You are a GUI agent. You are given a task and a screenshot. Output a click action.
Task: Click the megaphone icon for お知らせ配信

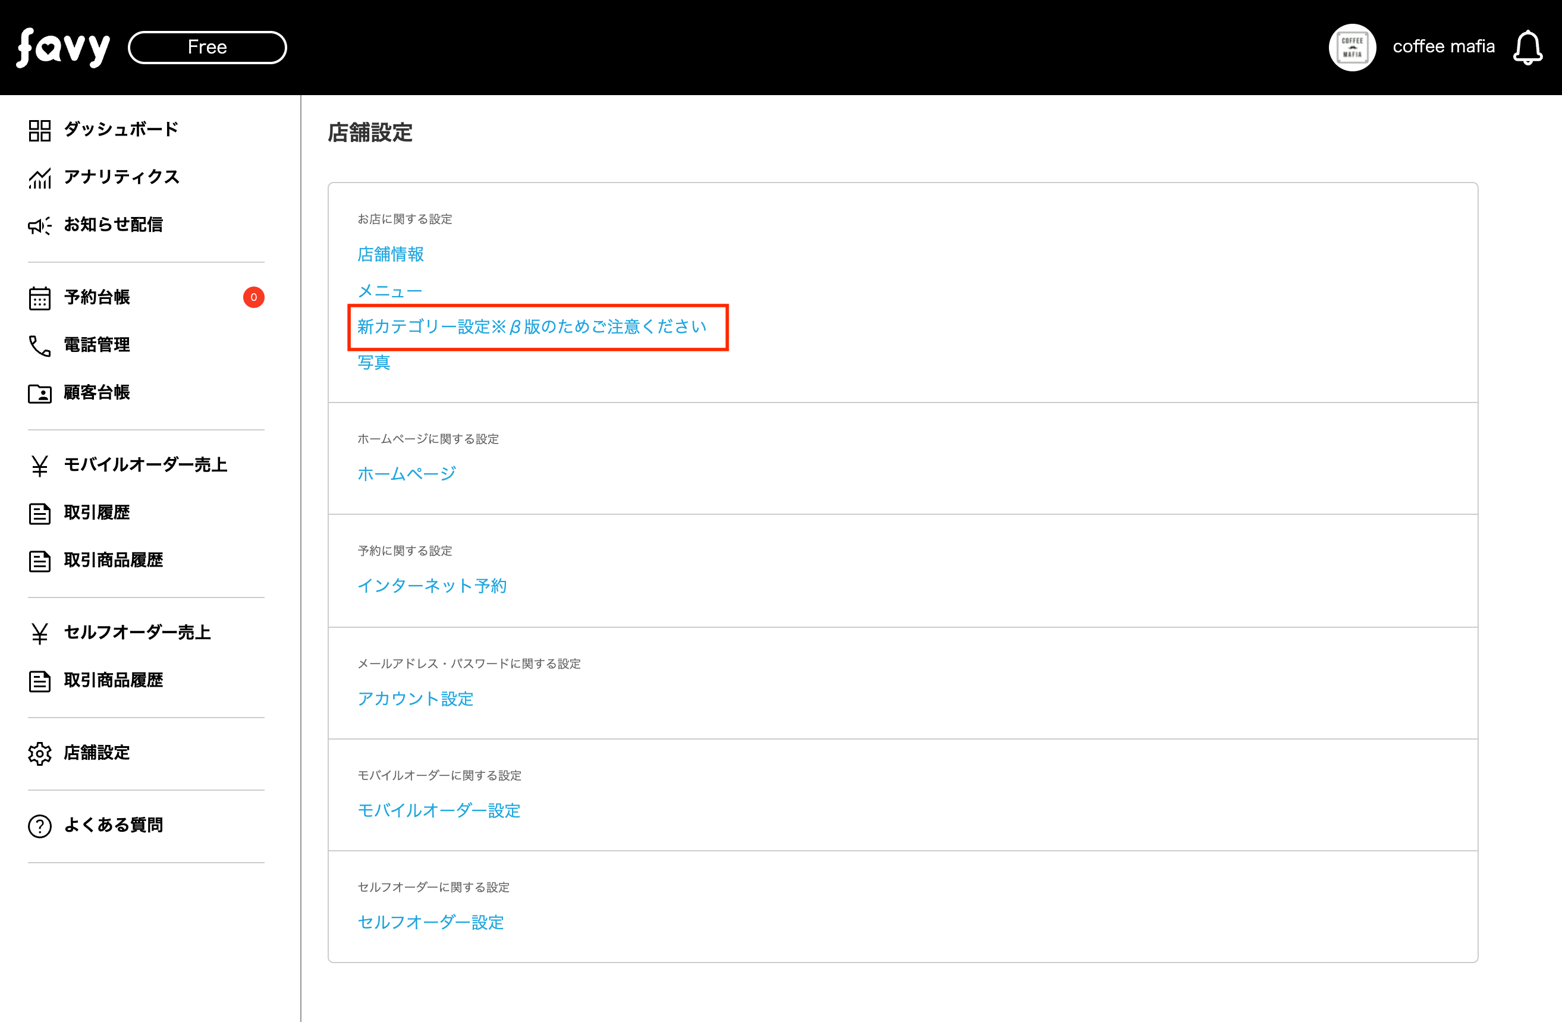click(39, 226)
